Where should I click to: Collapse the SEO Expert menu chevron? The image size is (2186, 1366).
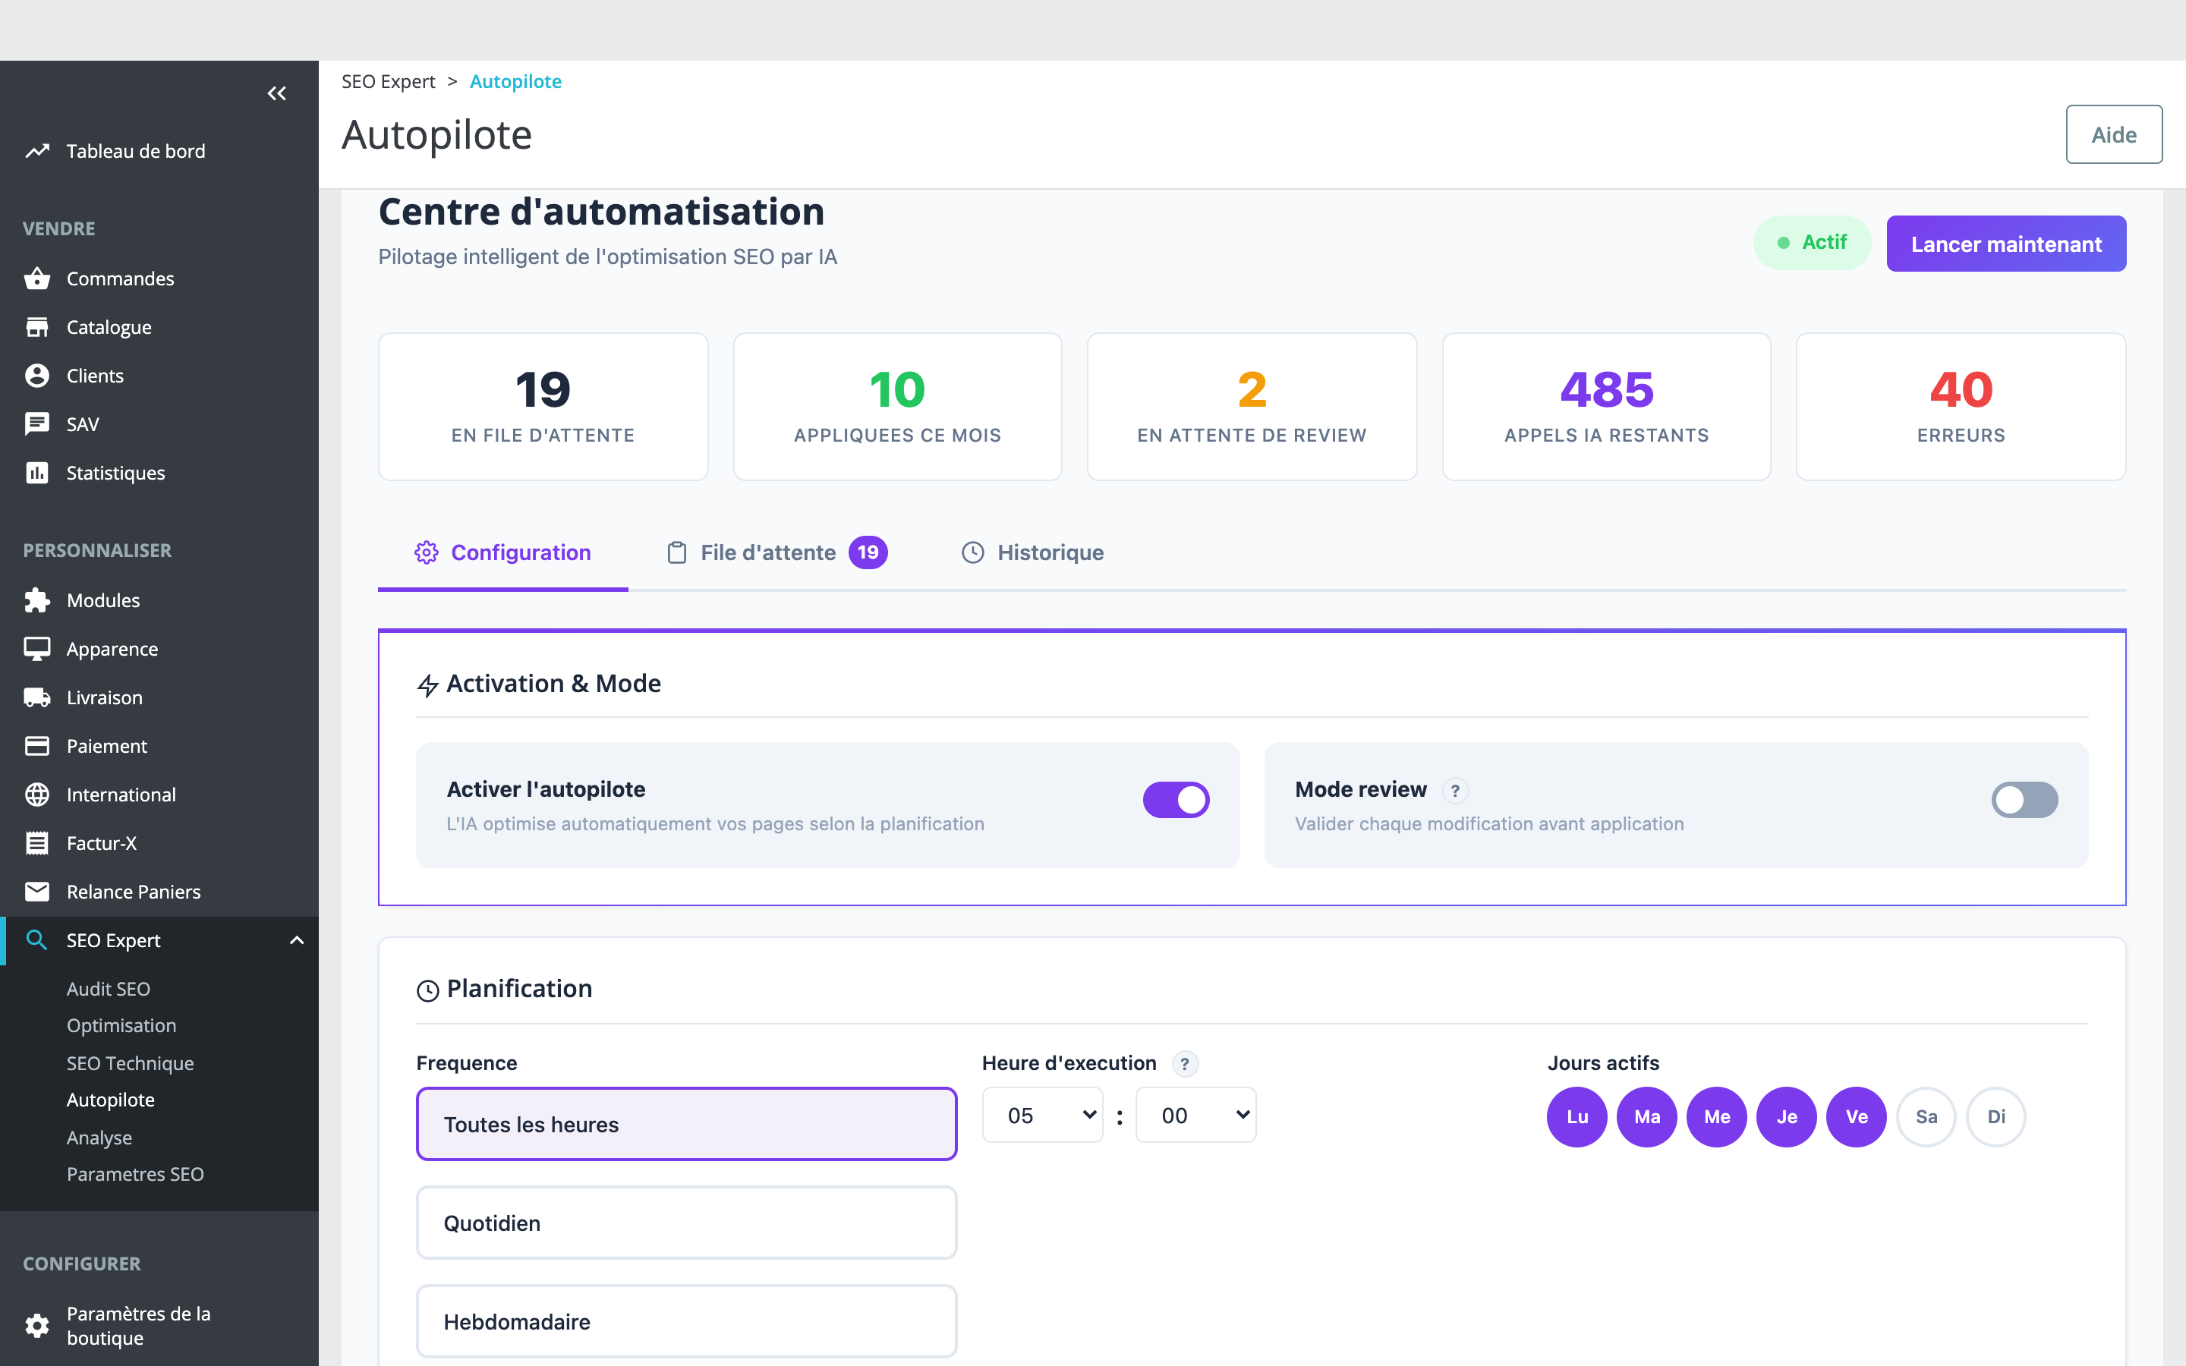coord(296,940)
